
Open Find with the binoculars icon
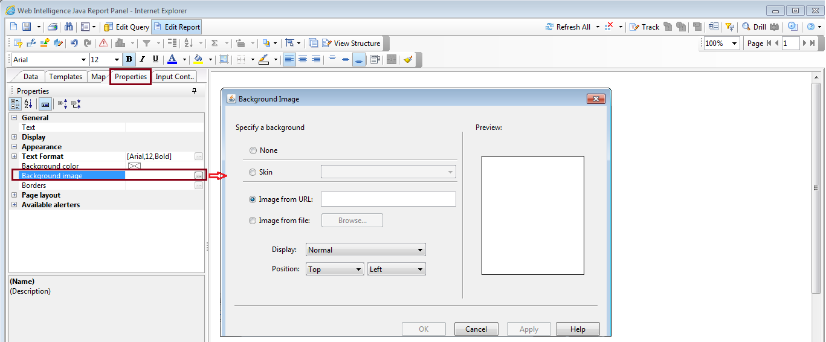tap(68, 27)
